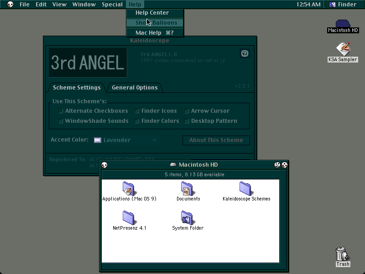This screenshot has width=365, height=274.
Task: Click the question mark help icon in Kaleidoscope
Action: point(245,53)
